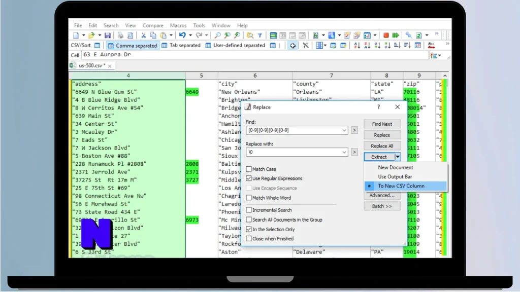Screen dimensions: 520x292
Task: Open regex helper arrow beside Find
Action: pyautogui.click(x=354, y=130)
